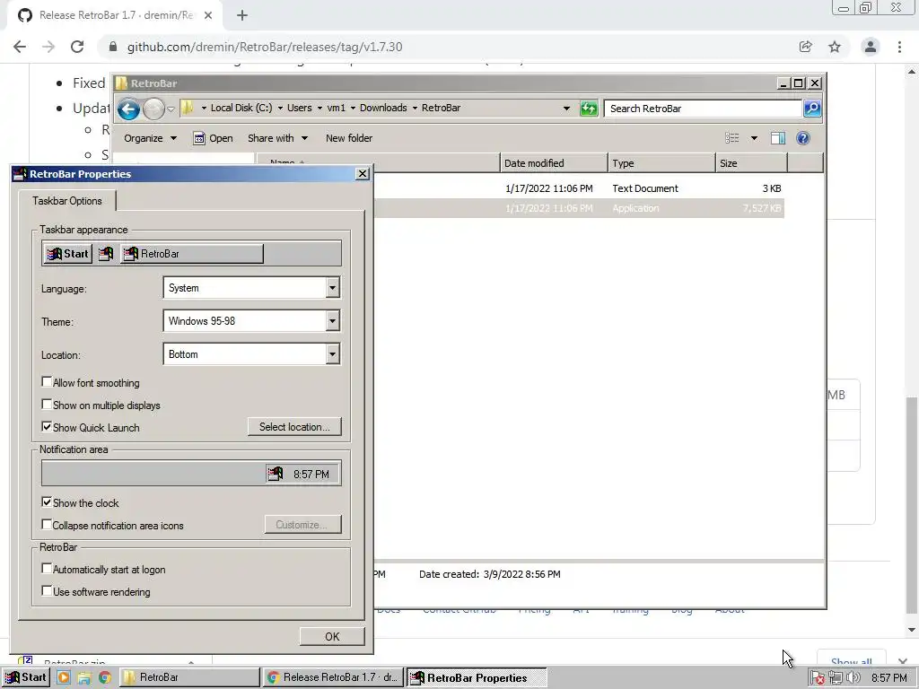Open the Language dropdown
Screen dimensions: 919x689
coord(332,288)
